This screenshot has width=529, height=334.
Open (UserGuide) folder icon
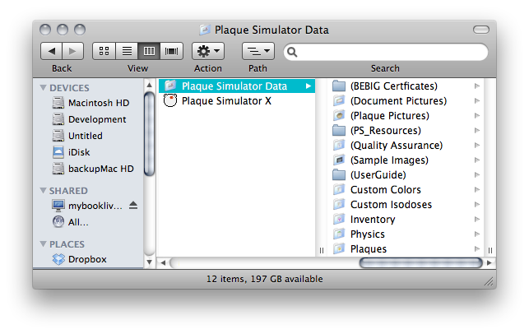click(x=339, y=174)
